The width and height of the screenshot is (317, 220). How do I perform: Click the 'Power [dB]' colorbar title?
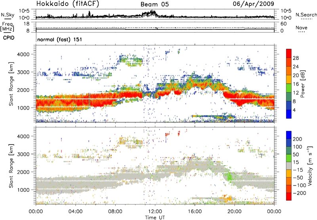coord(302,84)
